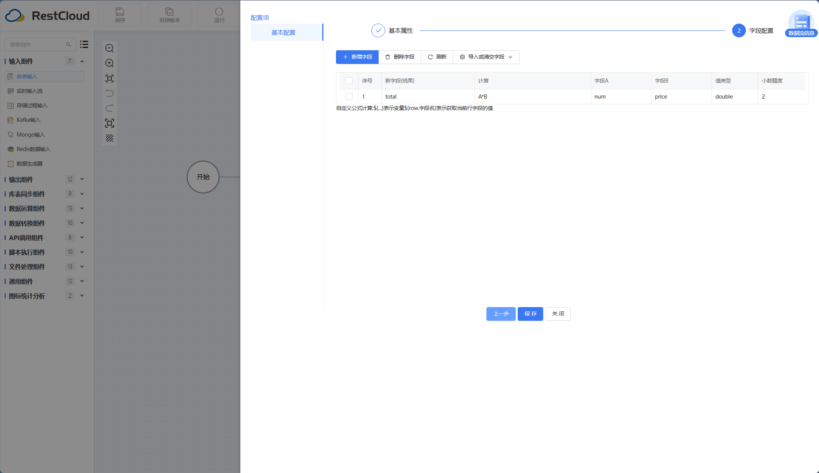This screenshot has width=819, height=473.
Task: Open the 数据流信息 floating icon
Action: pos(801,24)
